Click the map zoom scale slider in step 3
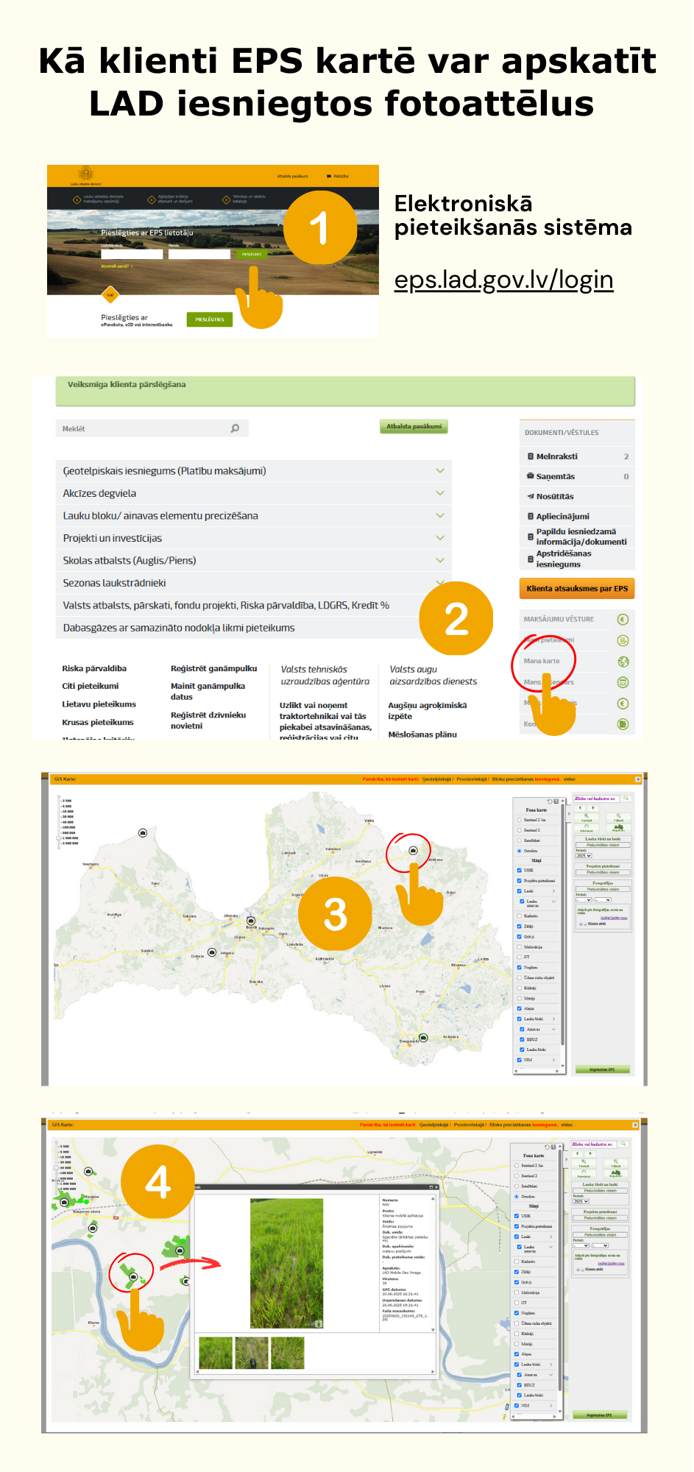 click(x=59, y=838)
